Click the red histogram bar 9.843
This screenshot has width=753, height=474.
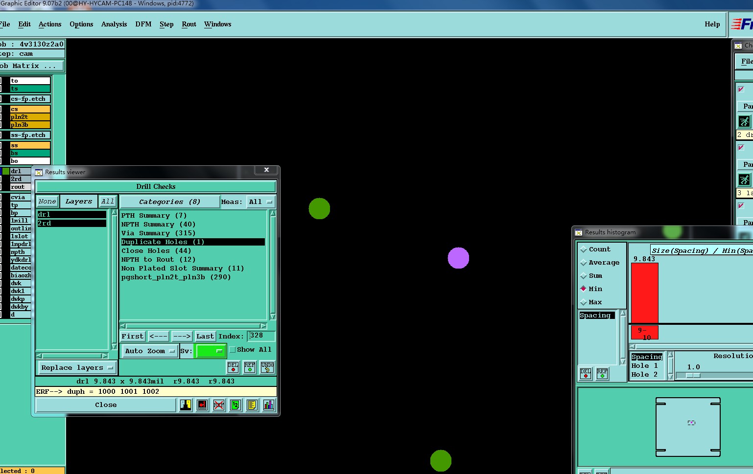pyautogui.click(x=645, y=293)
